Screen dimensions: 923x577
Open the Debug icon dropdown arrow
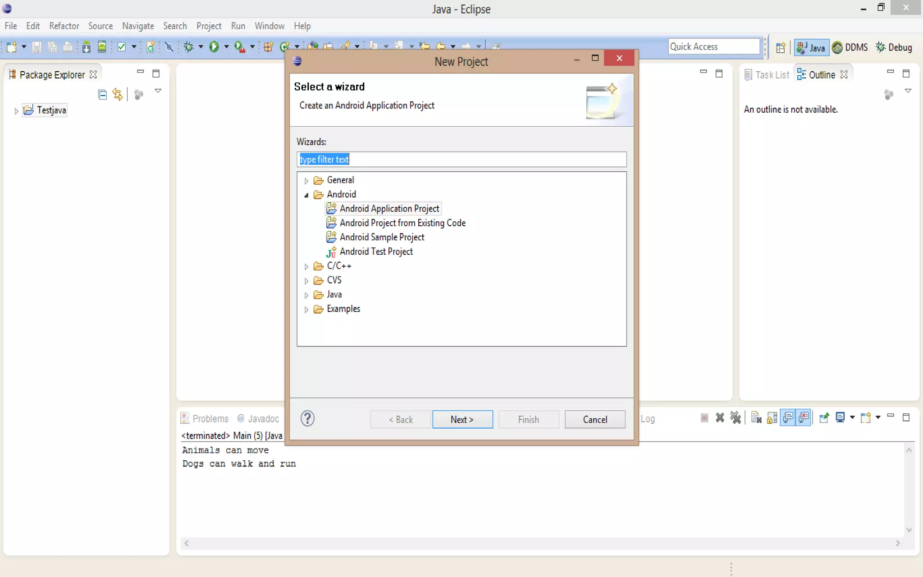(x=201, y=47)
